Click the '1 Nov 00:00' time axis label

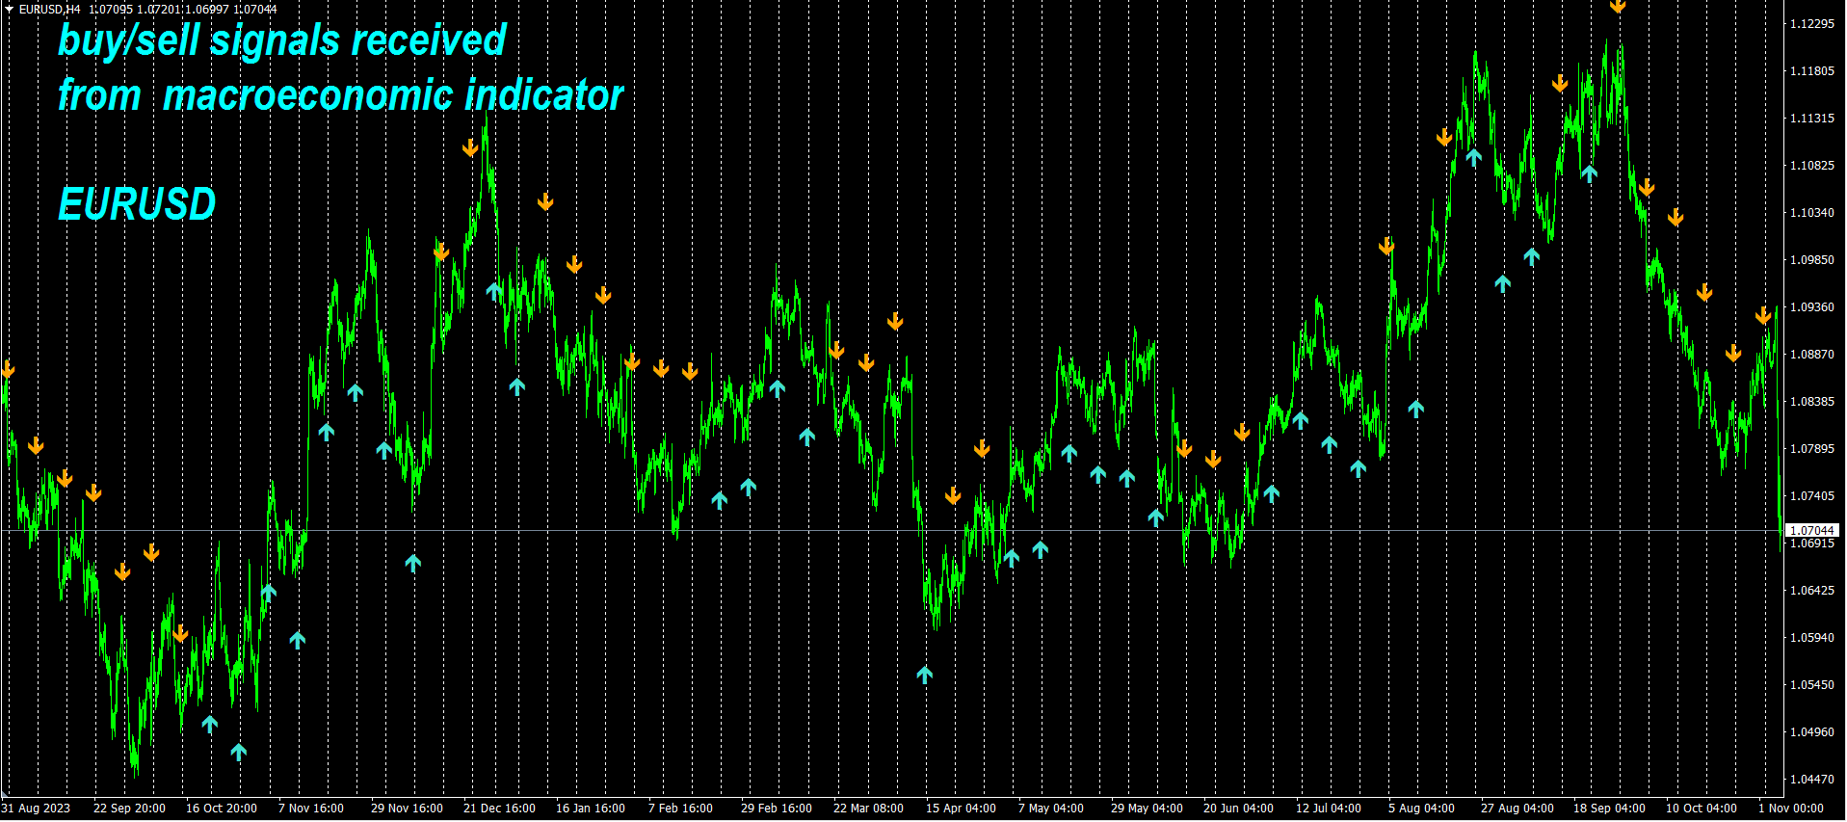pos(1790,809)
